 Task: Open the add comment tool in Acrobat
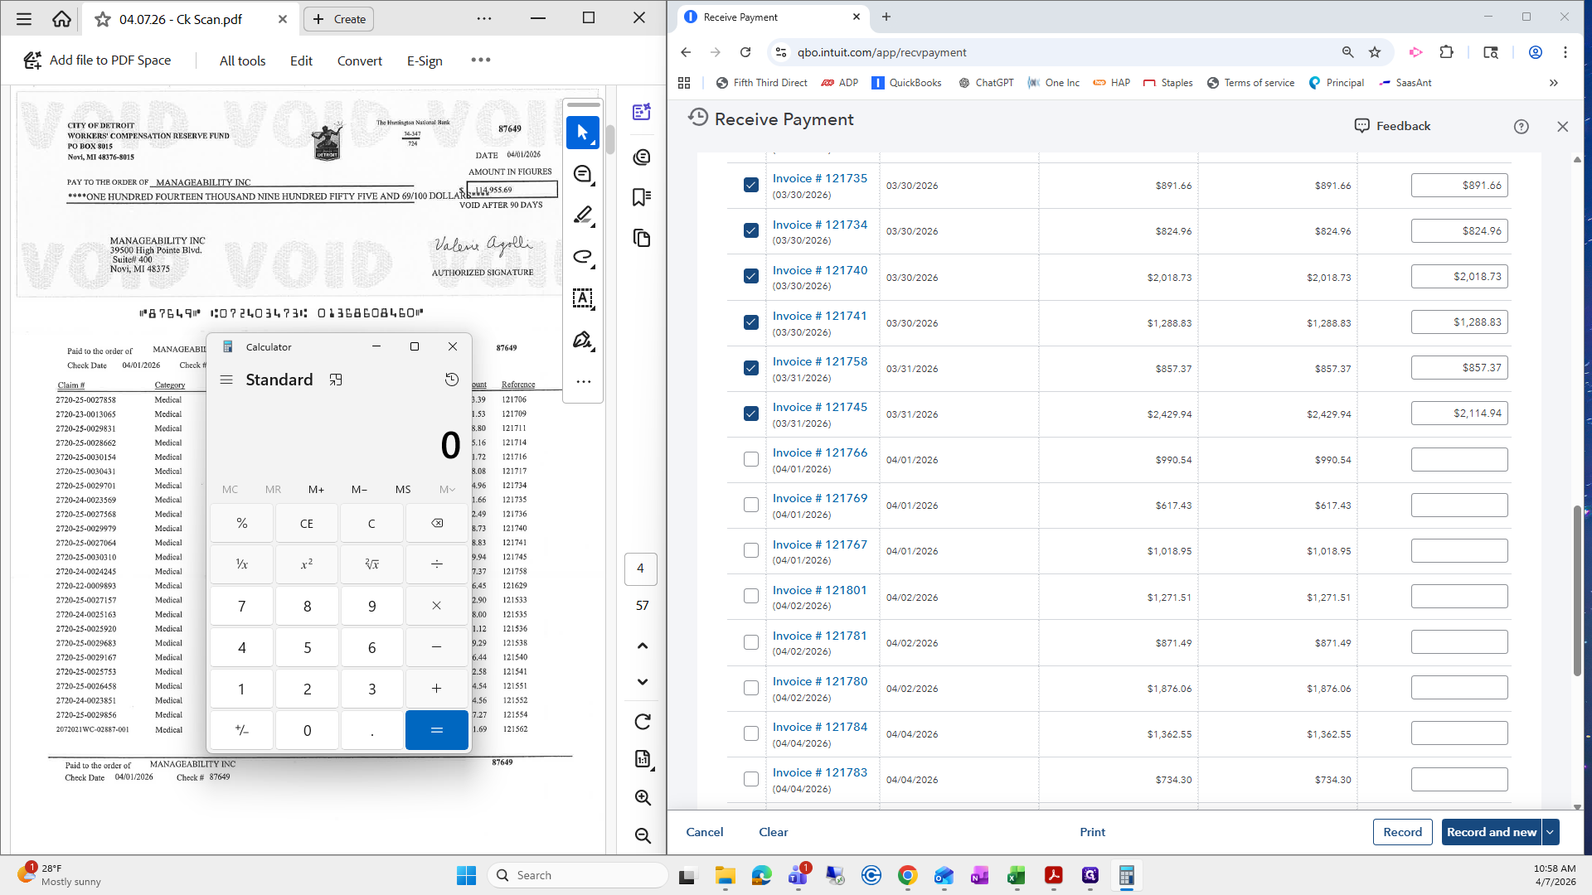[583, 174]
